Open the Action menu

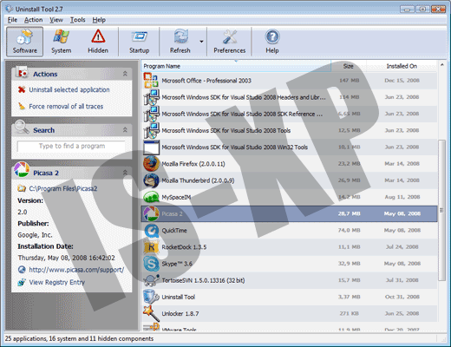[33, 20]
